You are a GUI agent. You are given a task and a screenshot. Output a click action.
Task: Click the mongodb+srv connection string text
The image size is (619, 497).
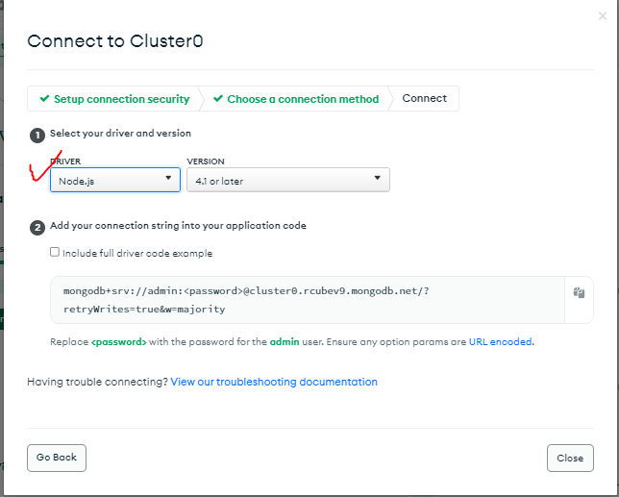click(x=246, y=300)
